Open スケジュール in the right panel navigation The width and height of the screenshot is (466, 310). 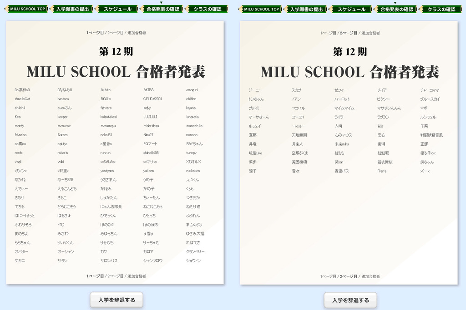click(x=351, y=9)
